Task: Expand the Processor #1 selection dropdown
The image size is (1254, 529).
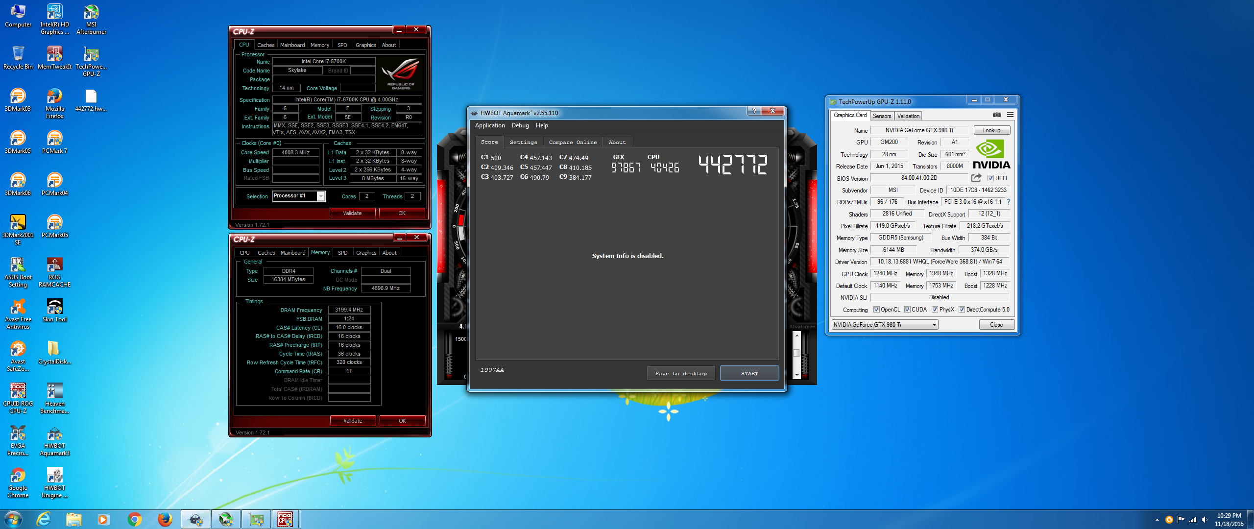Action: pos(321,196)
